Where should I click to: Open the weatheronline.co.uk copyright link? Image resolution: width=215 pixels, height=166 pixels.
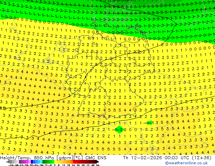point(187,163)
